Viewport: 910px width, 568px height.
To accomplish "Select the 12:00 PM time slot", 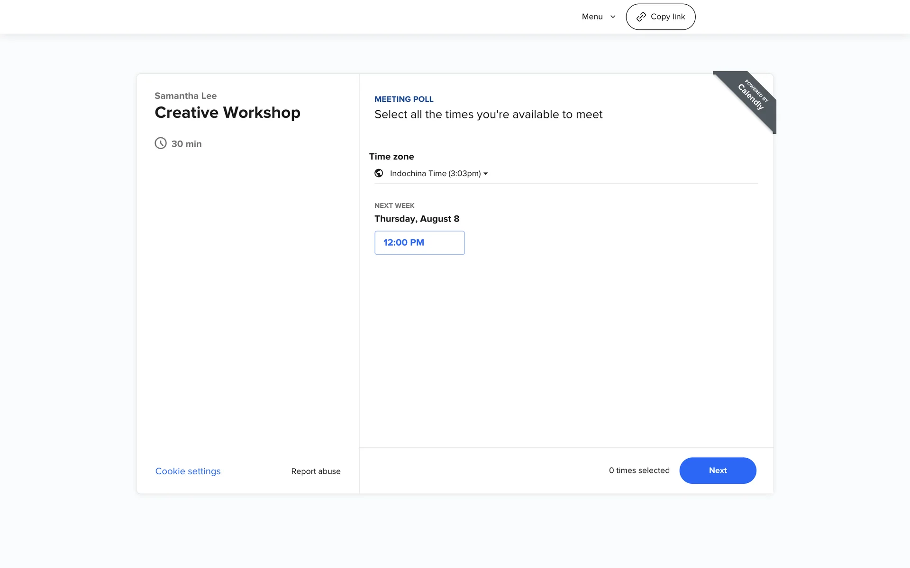I will [x=419, y=242].
